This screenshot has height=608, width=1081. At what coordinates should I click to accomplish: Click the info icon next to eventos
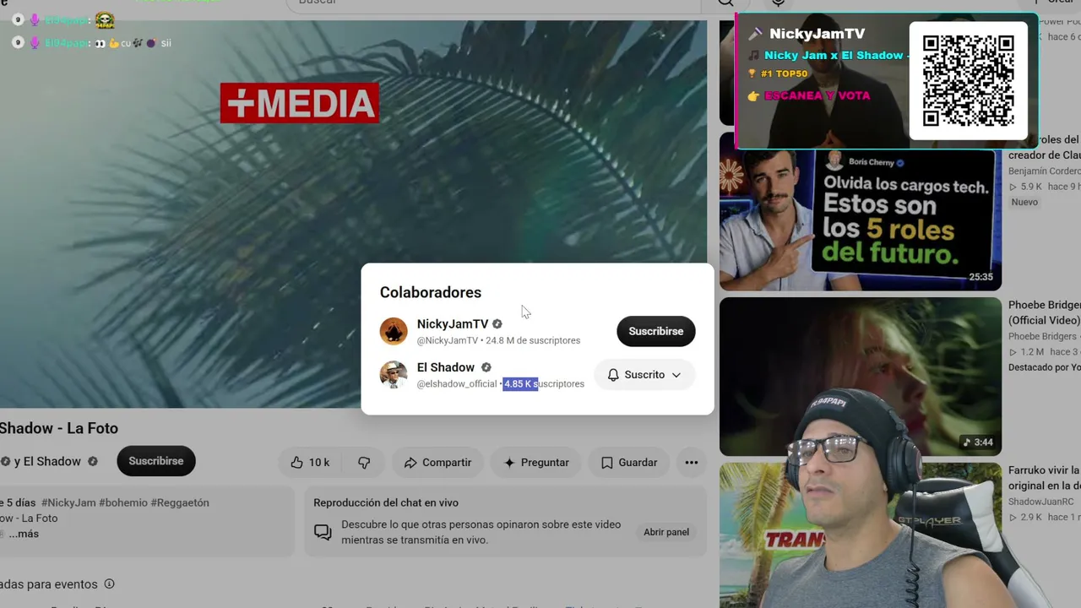(x=109, y=584)
